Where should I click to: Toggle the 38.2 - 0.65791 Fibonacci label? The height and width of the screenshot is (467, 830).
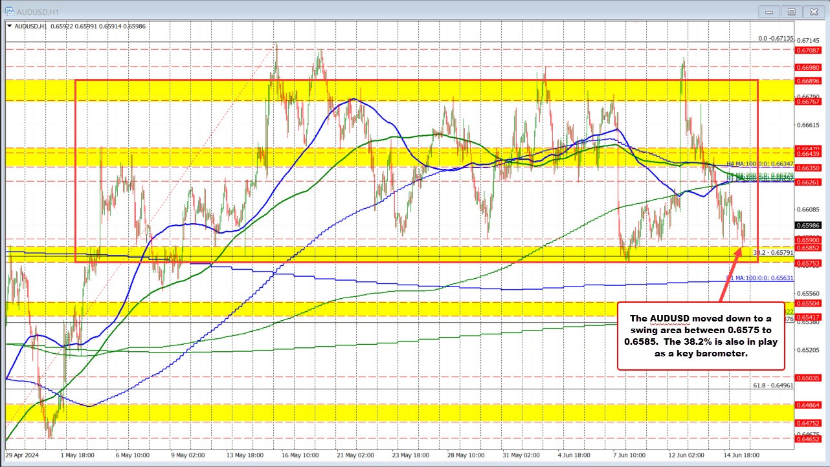772,252
